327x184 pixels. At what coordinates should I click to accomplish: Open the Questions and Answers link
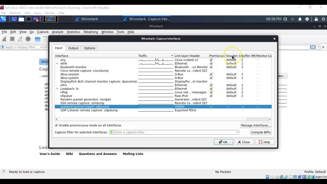tap(98, 154)
